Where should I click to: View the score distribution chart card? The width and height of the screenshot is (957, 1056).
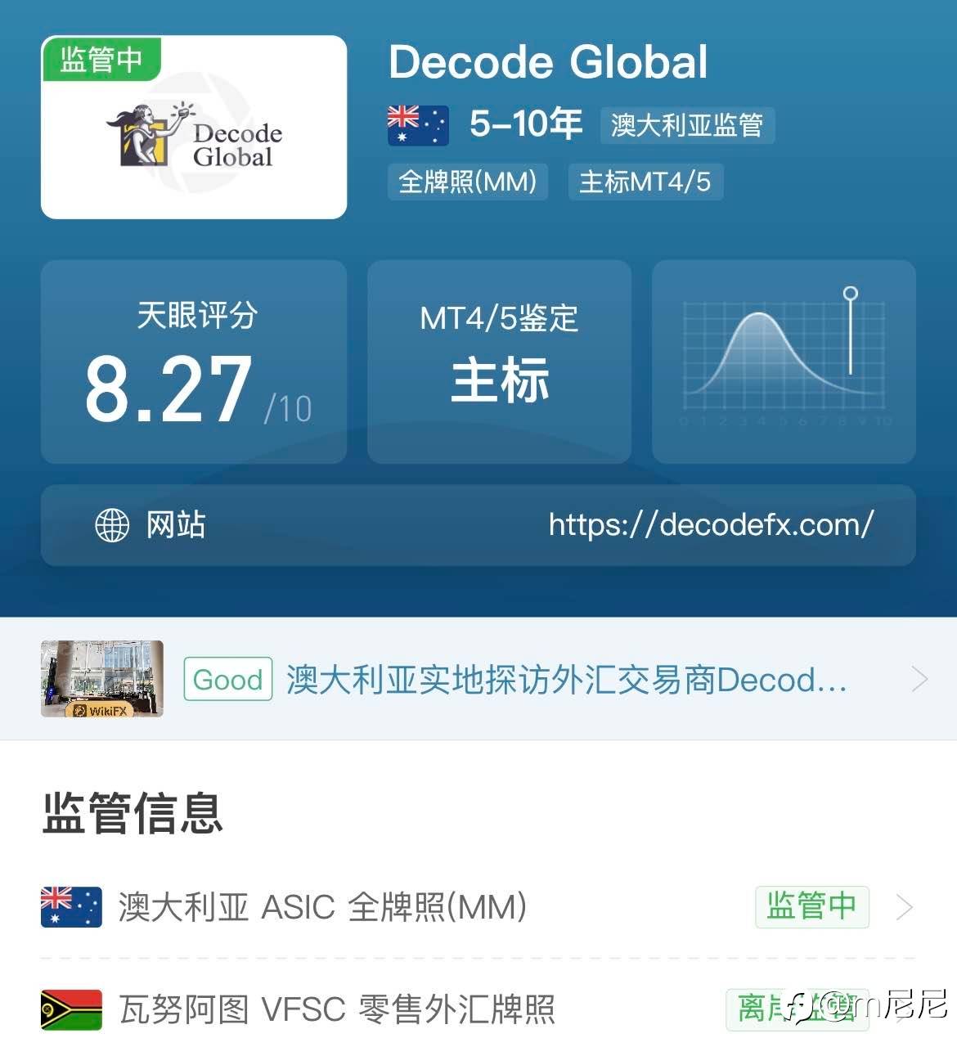tap(784, 362)
